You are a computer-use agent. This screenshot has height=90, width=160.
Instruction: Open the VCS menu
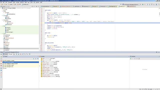tap(34, 2)
